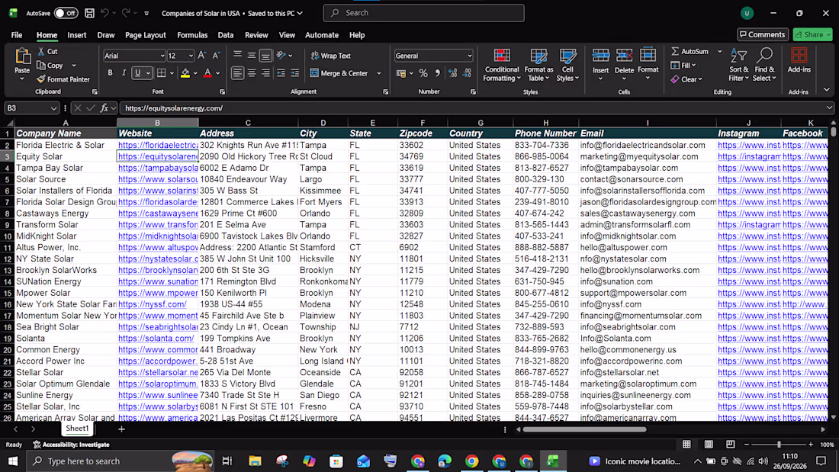Click the Increase Font Size icon
The image size is (839, 472).
[x=201, y=56]
